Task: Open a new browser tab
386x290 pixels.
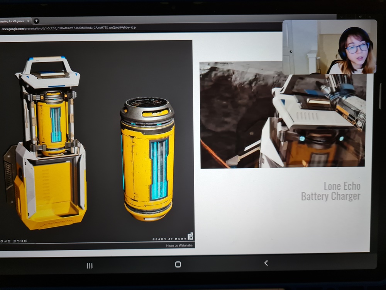Action: [36, 21]
